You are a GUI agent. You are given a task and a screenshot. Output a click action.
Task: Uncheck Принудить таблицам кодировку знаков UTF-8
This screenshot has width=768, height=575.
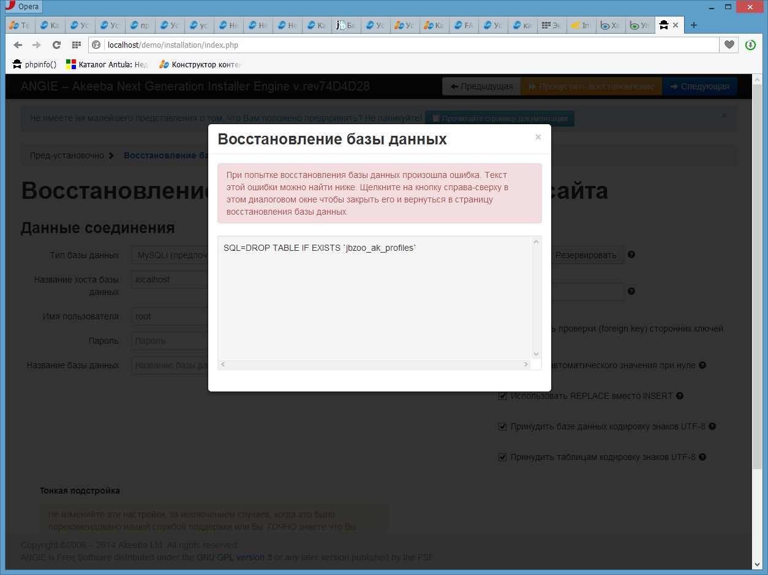(503, 457)
